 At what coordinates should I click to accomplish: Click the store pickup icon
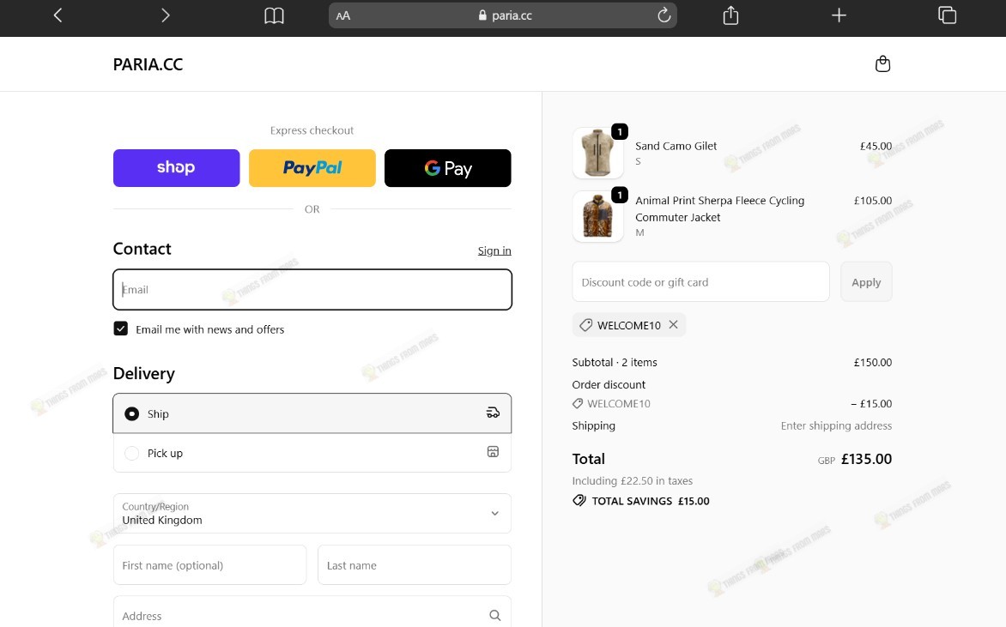(493, 452)
